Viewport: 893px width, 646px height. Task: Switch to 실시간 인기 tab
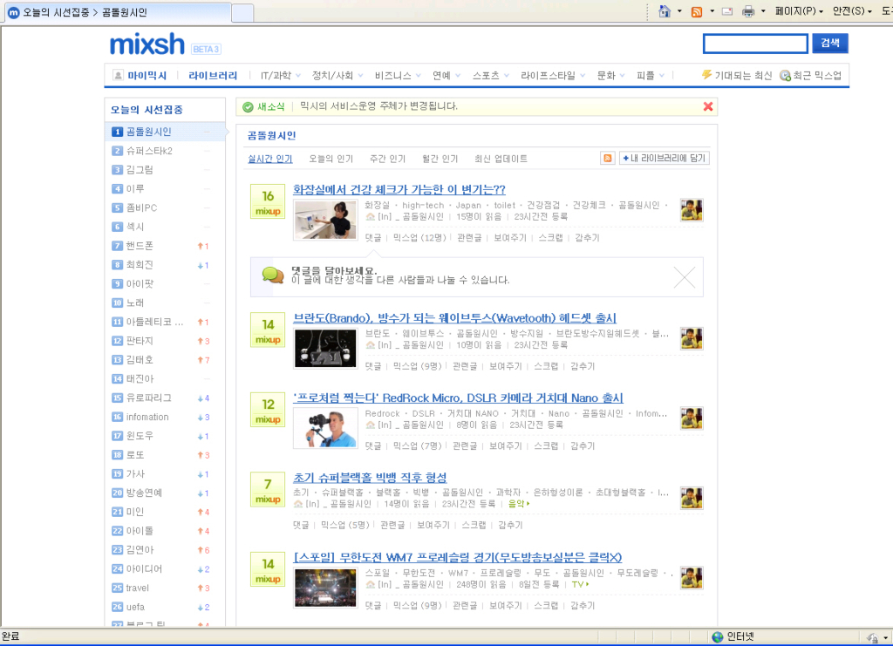[x=270, y=159]
